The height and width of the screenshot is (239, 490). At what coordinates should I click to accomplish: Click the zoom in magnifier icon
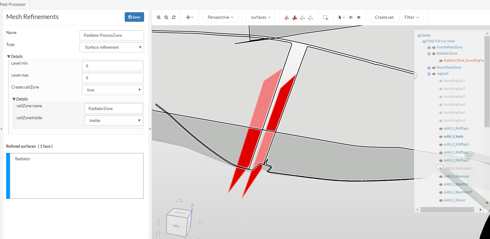tap(159, 17)
